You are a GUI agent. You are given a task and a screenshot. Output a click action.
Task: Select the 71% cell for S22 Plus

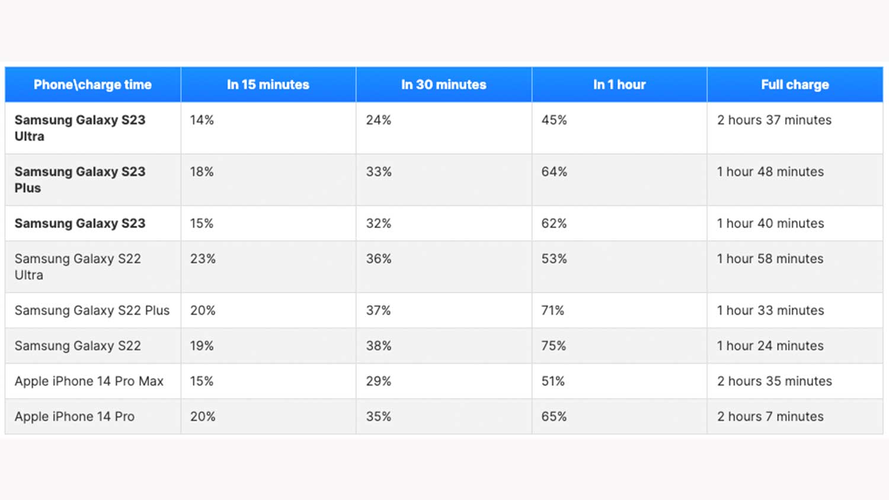552,310
